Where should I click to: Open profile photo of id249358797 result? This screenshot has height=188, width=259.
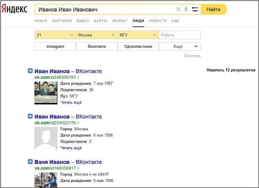coord(46,92)
